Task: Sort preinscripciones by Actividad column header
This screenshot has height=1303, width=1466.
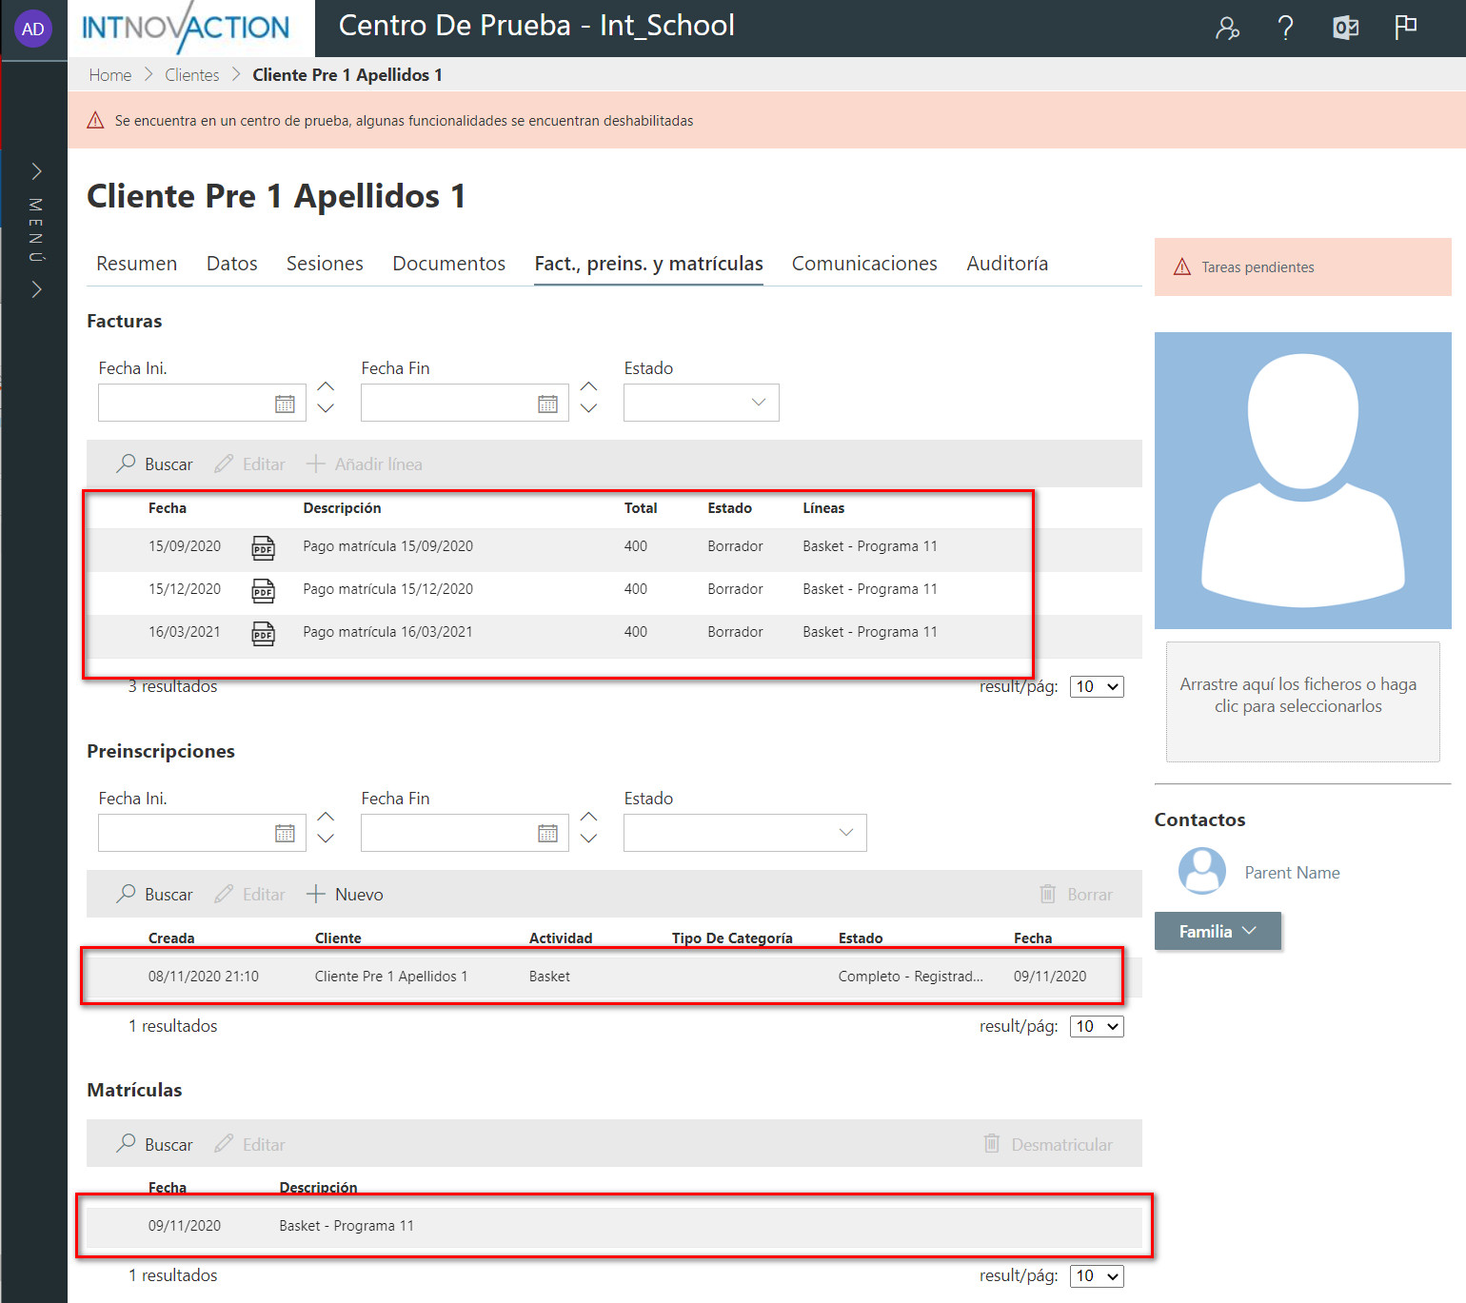Action: tap(561, 938)
